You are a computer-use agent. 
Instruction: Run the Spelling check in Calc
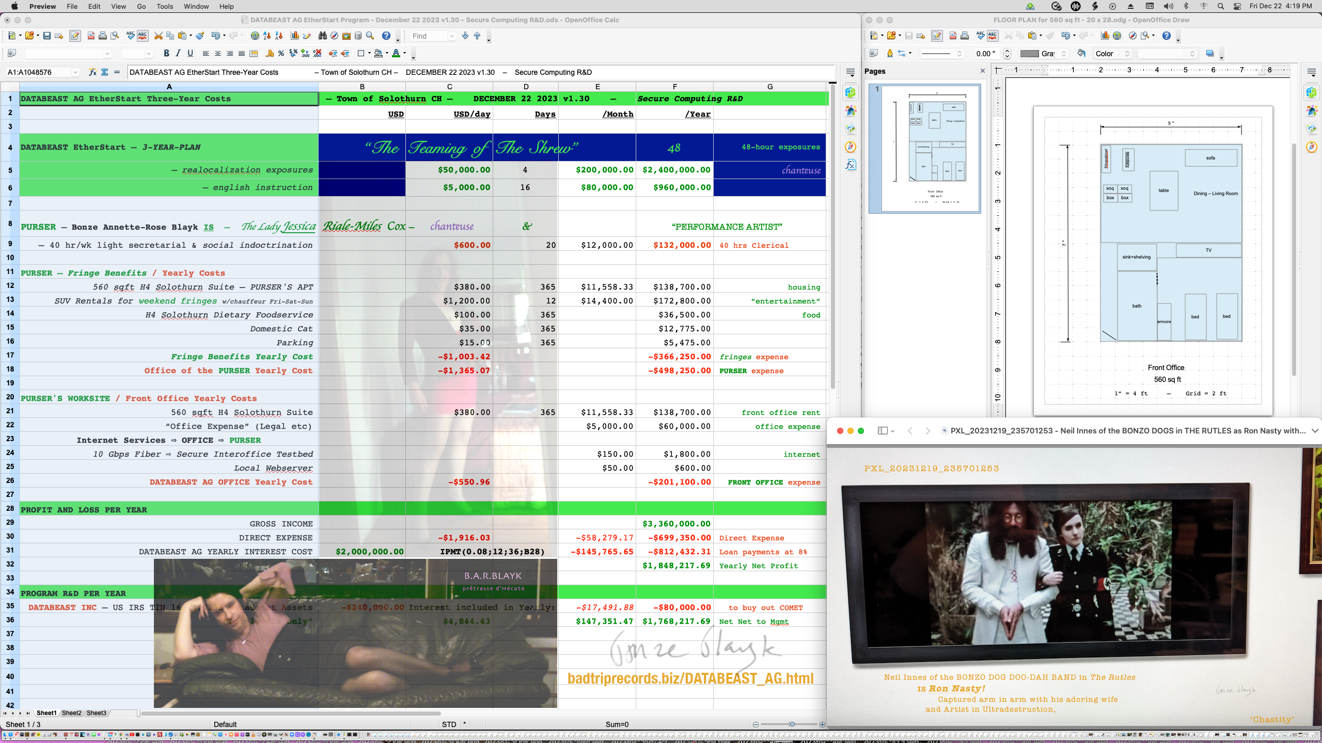(x=131, y=36)
